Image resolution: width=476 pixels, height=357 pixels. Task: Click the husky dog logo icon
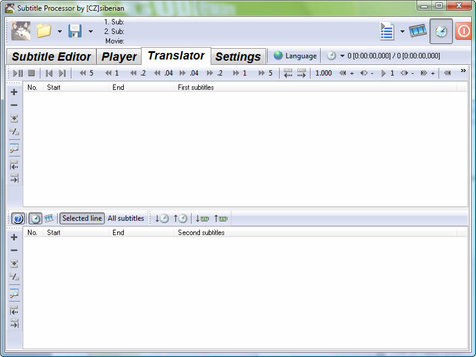point(21,31)
